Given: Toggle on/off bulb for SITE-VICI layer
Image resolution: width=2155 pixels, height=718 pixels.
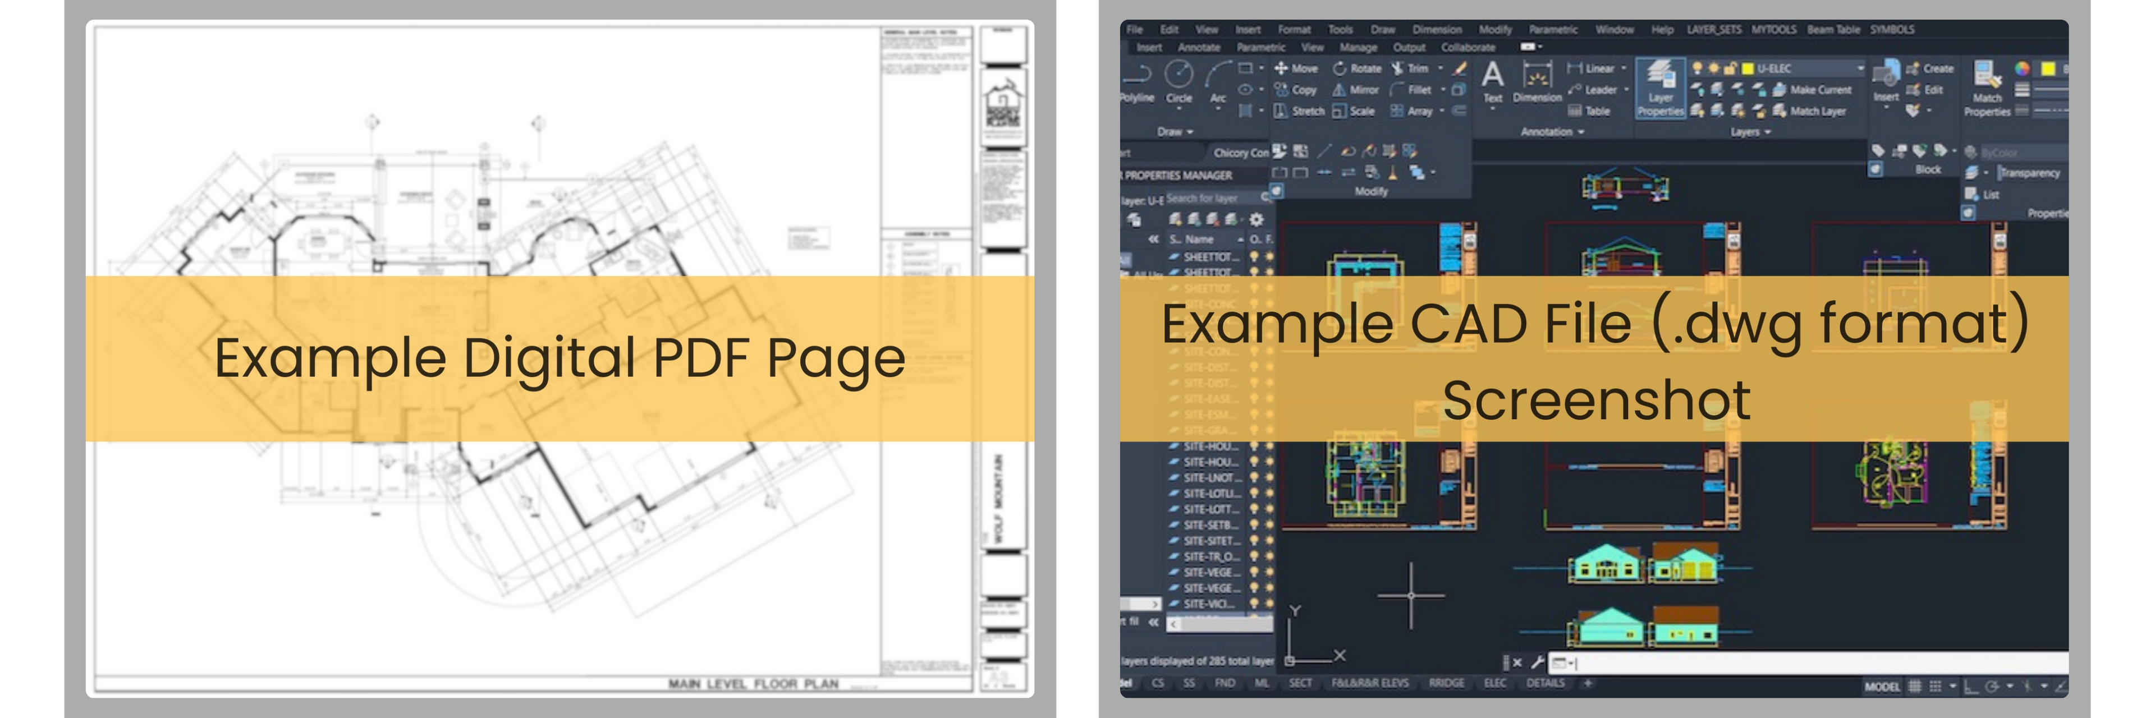Looking at the screenshot, I should click(x=1254, y=604).
